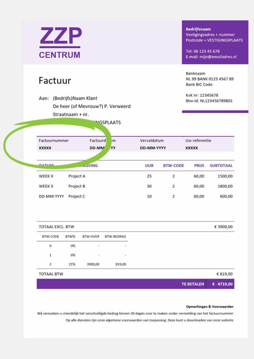Select the Project C hours value 10

[x=149, y=196]
